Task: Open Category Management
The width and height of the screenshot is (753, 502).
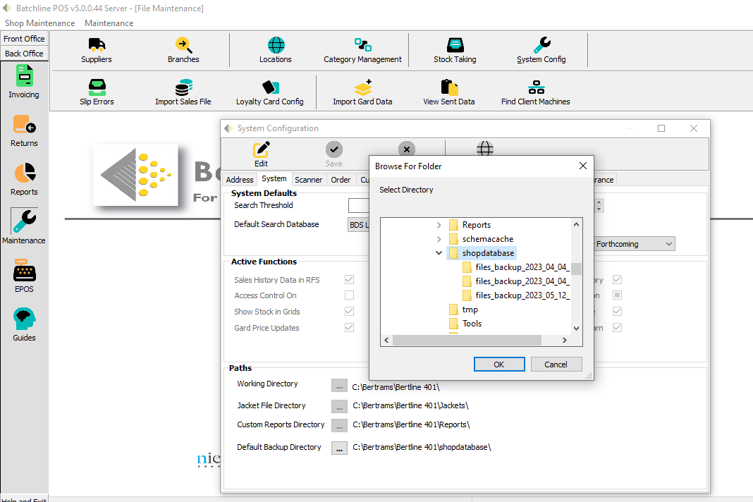Action: [x=362, y=51]
